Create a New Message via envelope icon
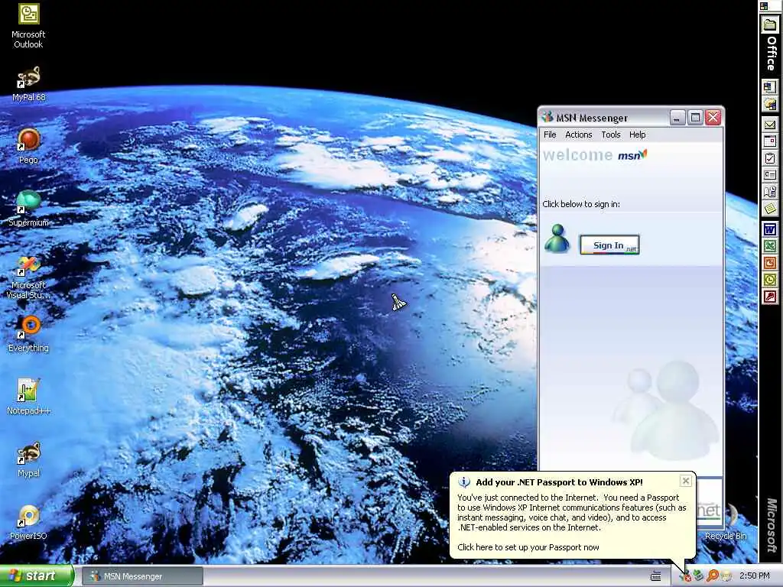This screenshot has width=783, height=587. pyautogui.click(x=769, y=125)
